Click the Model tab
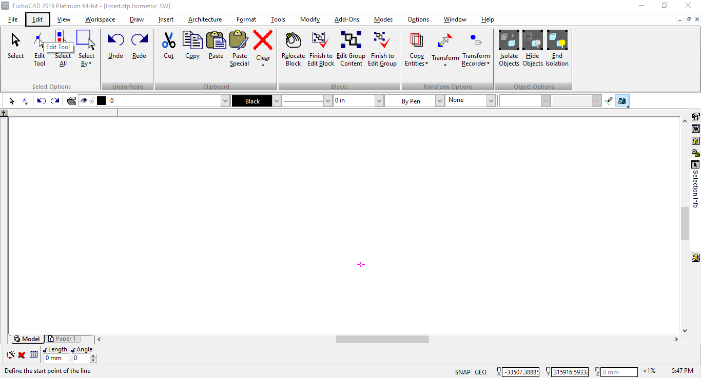The image size is (701, 378). point(27,339)
